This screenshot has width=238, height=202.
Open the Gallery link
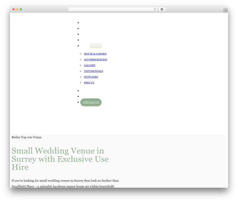89,65
